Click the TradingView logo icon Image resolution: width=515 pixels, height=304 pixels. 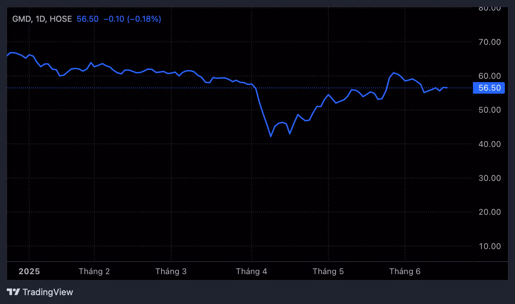click(13, 292)
